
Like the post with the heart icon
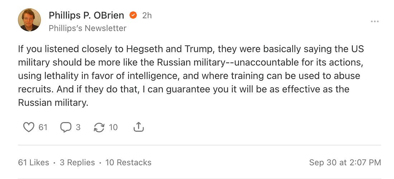point(29,127)
